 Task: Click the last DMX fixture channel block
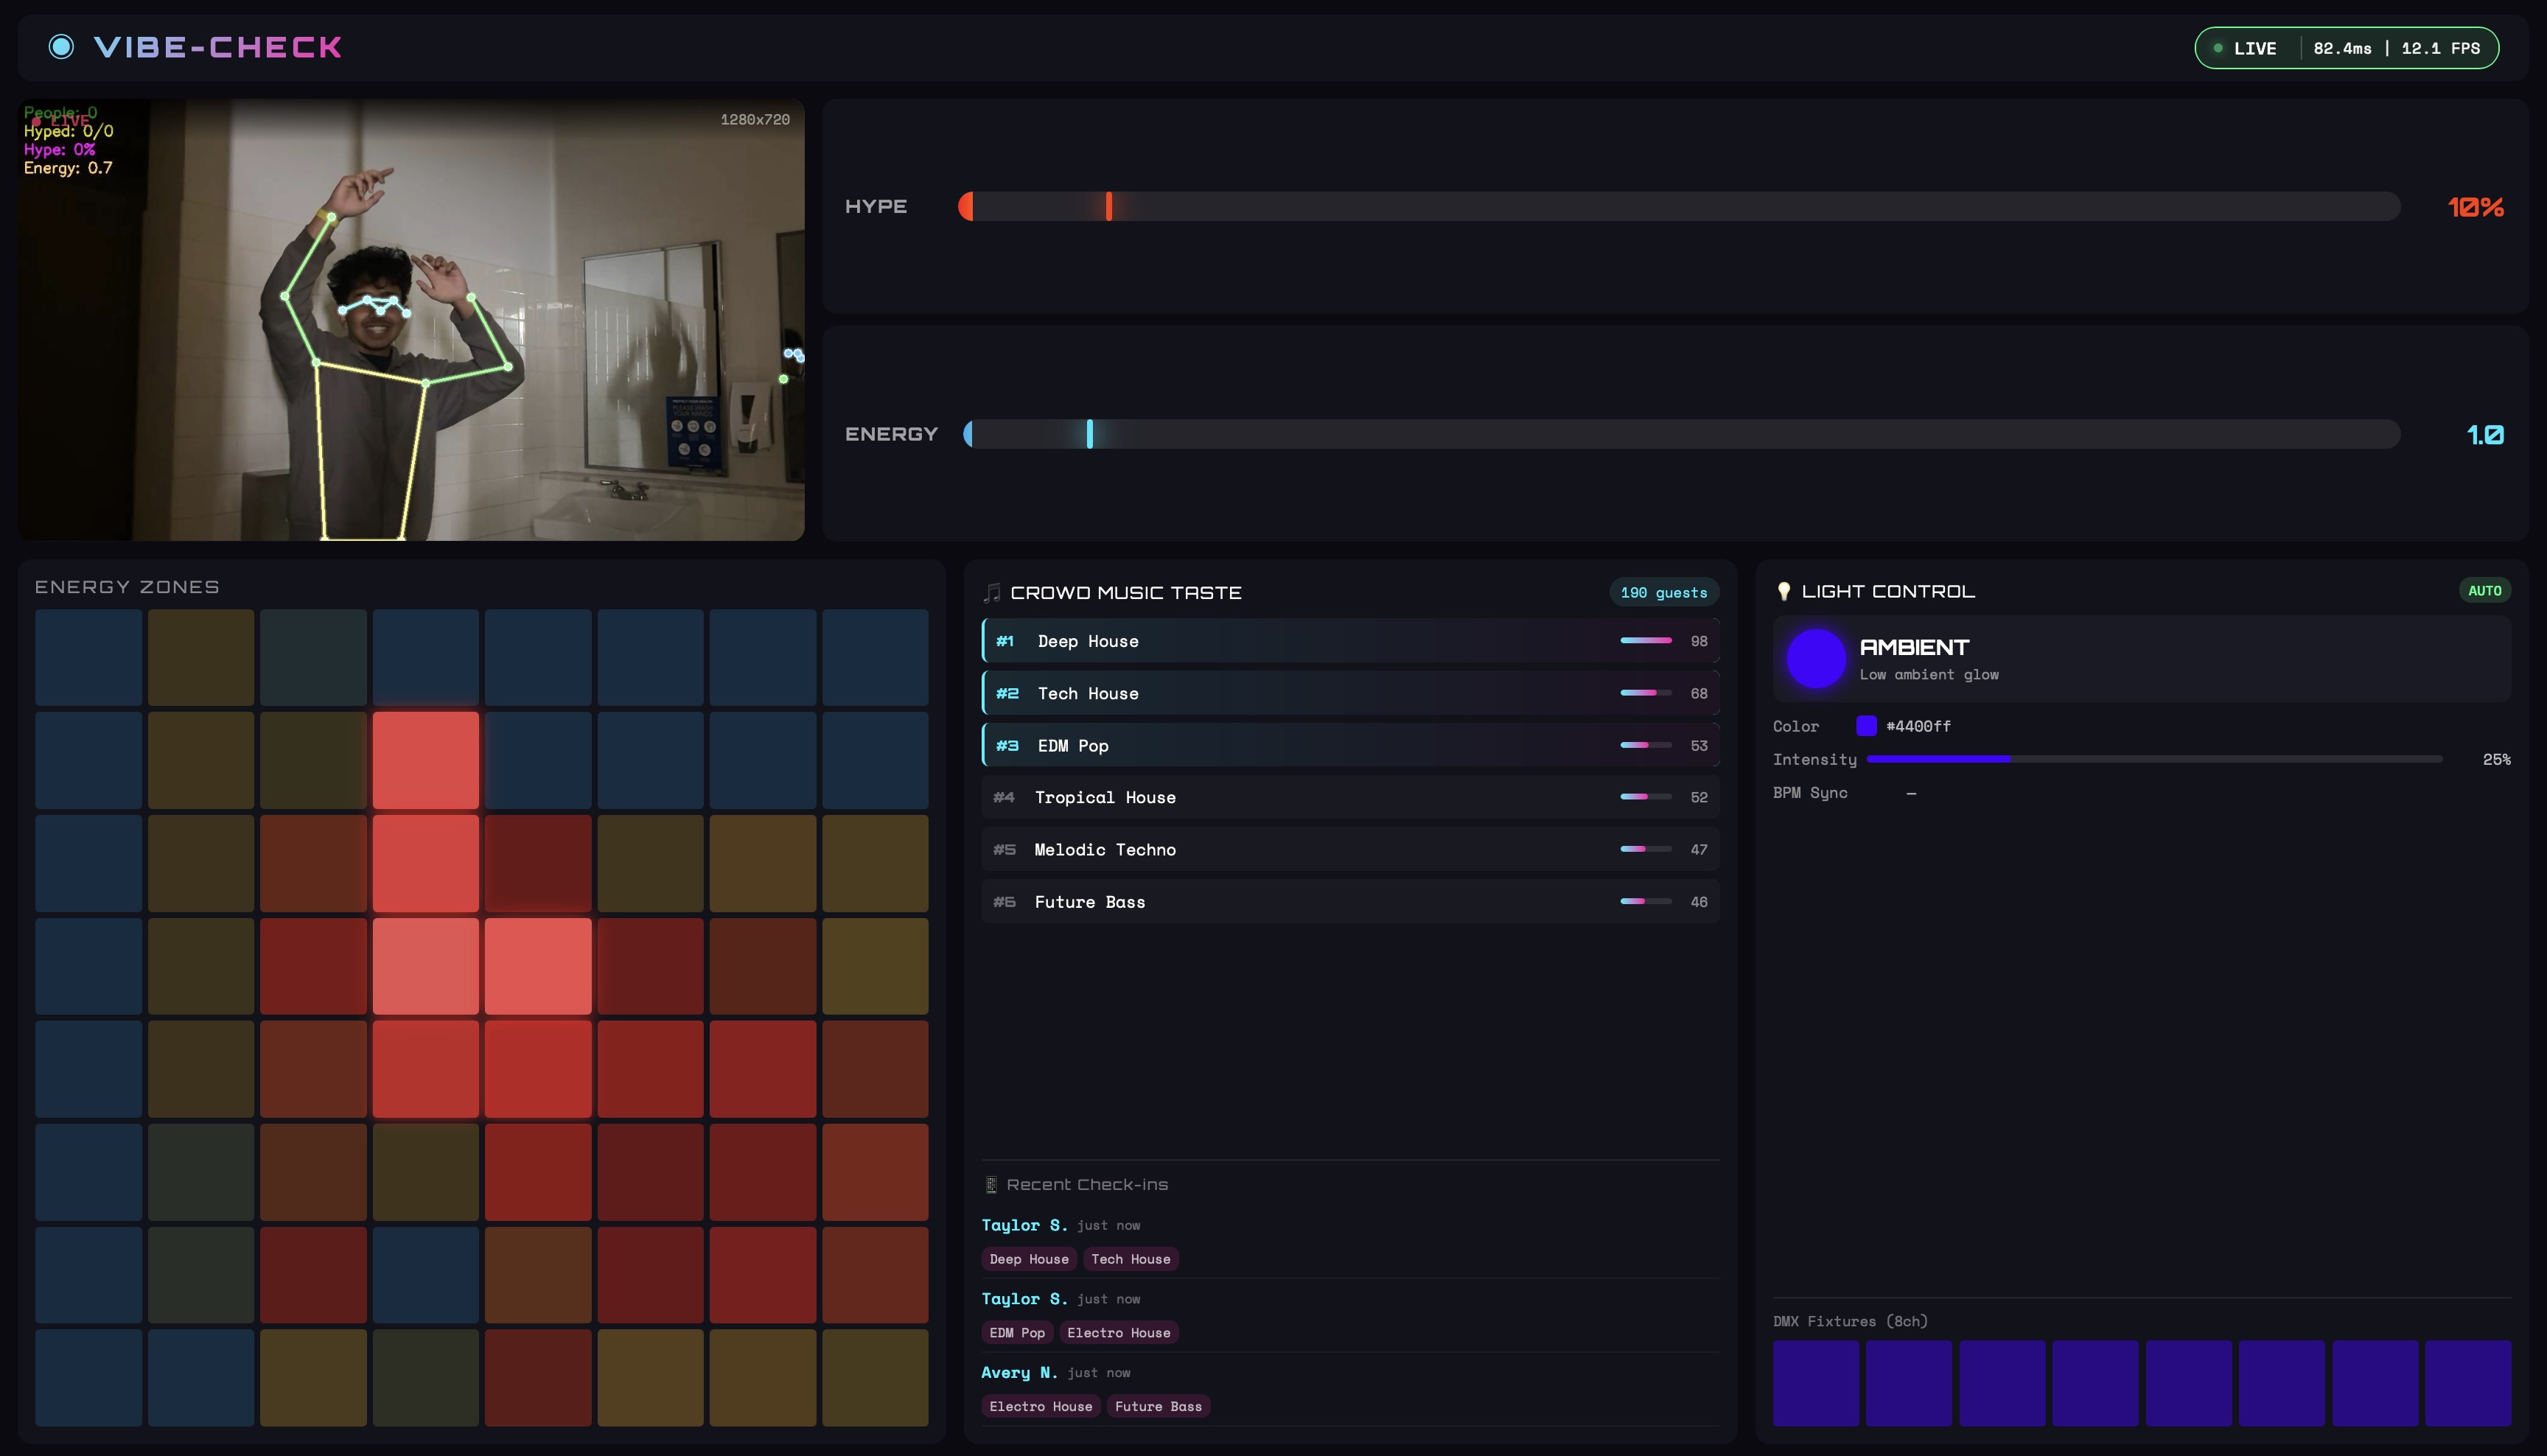[x=2467, y=1383]
